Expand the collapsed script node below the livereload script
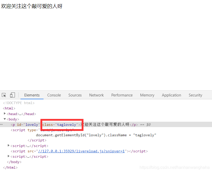Viewport: 212px width, 172px height. point(8,156)
